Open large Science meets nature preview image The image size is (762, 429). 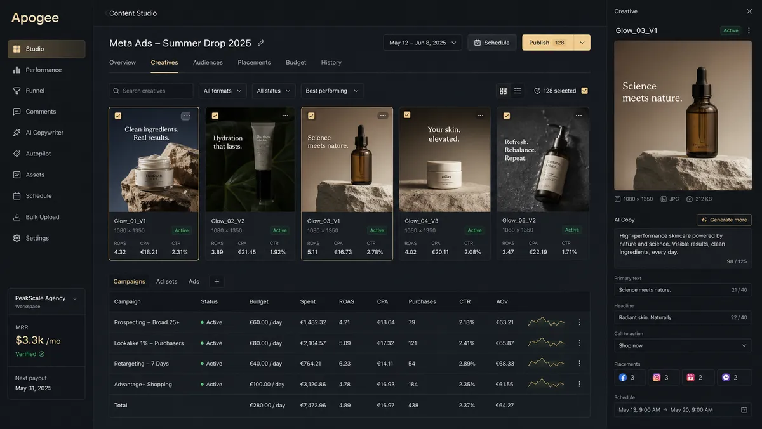point(683,115)
